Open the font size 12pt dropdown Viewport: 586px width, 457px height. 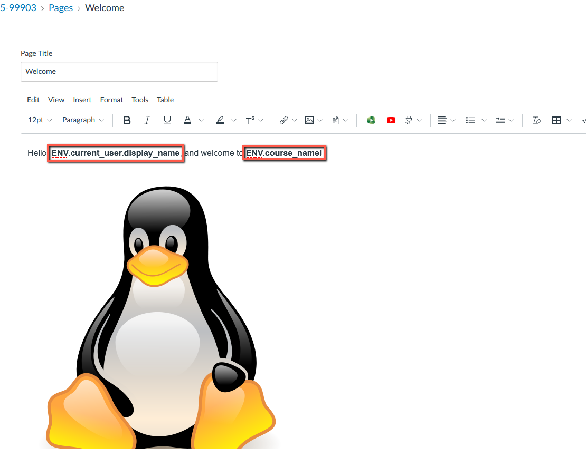pos(40,120)
